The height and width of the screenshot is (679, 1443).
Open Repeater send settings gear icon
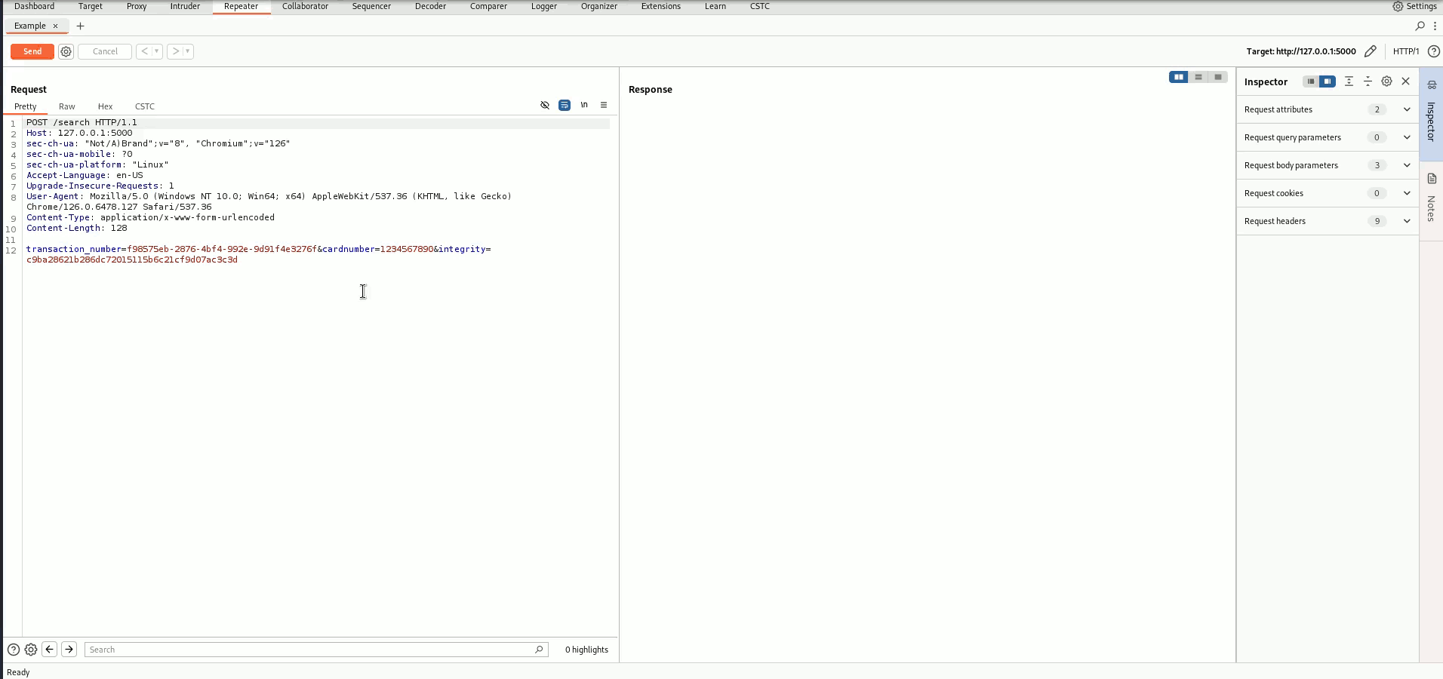pyautogui.click(x=66, y=51)
